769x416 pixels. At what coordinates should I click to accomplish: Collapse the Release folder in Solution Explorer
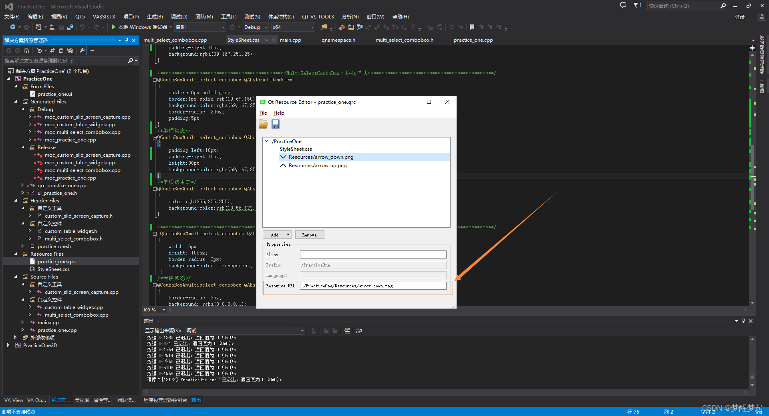tap(23, 147)
